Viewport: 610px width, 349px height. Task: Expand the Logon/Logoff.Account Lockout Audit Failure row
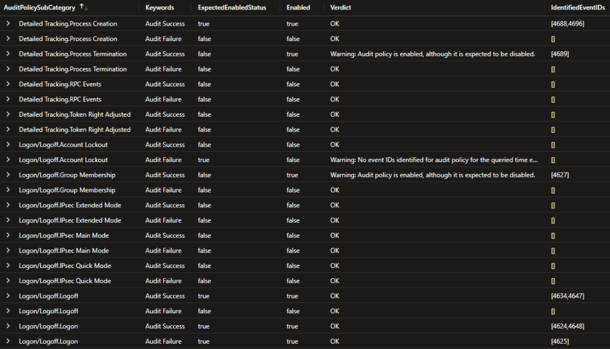click(x=8, y=160)
